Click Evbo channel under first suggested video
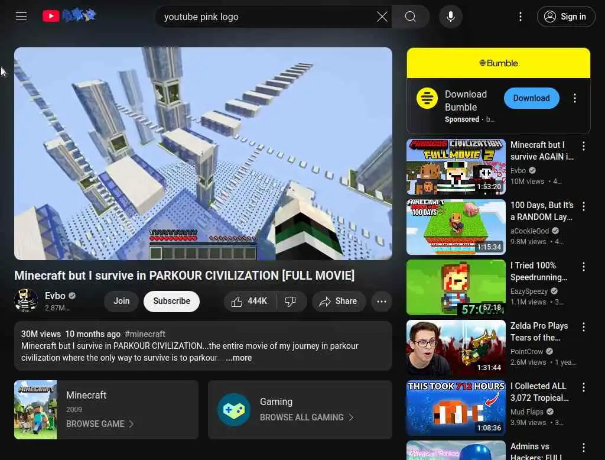 pyautogui.click(x=518, y=171)
